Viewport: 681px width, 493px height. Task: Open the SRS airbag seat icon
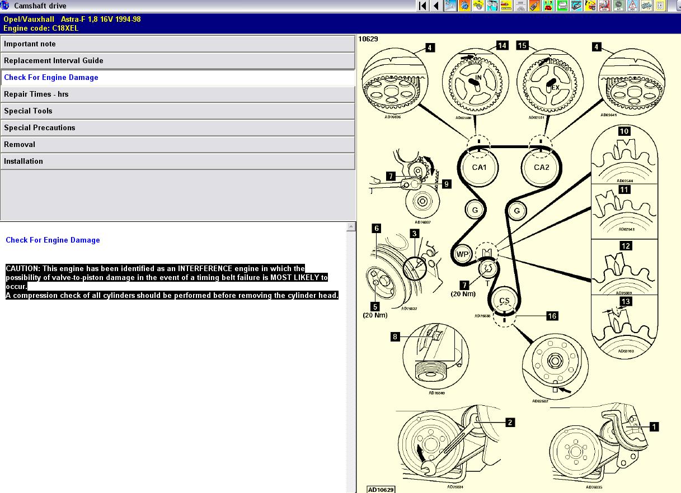[x=604, y=6]
